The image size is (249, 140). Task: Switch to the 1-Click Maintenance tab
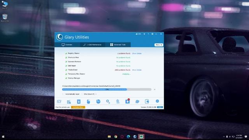click(93, 45)
